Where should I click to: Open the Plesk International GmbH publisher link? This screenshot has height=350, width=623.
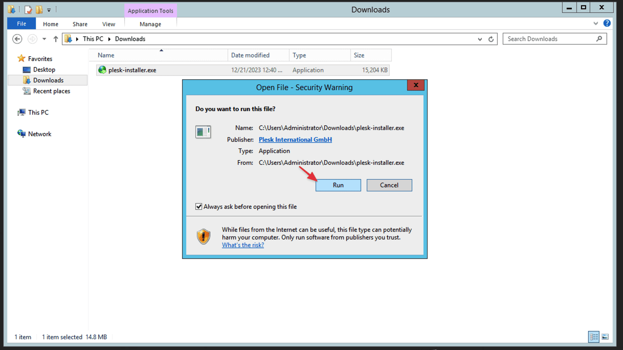[295, 139]
